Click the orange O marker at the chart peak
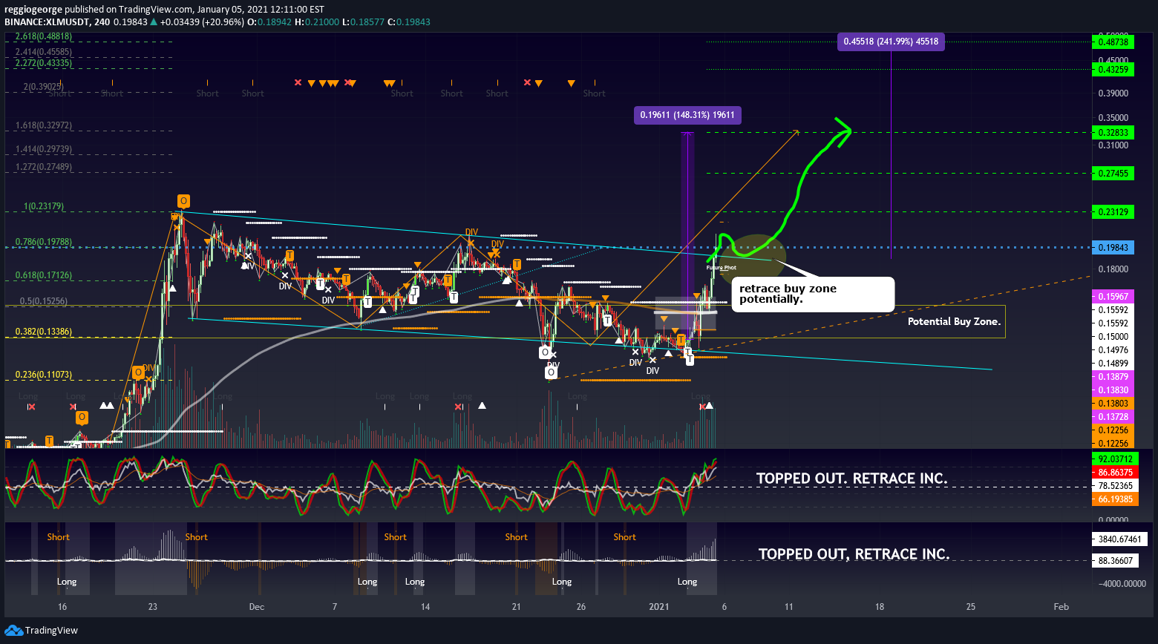Screen dimensions: 1158x644 pyautogui.click(x=183, y=200)
